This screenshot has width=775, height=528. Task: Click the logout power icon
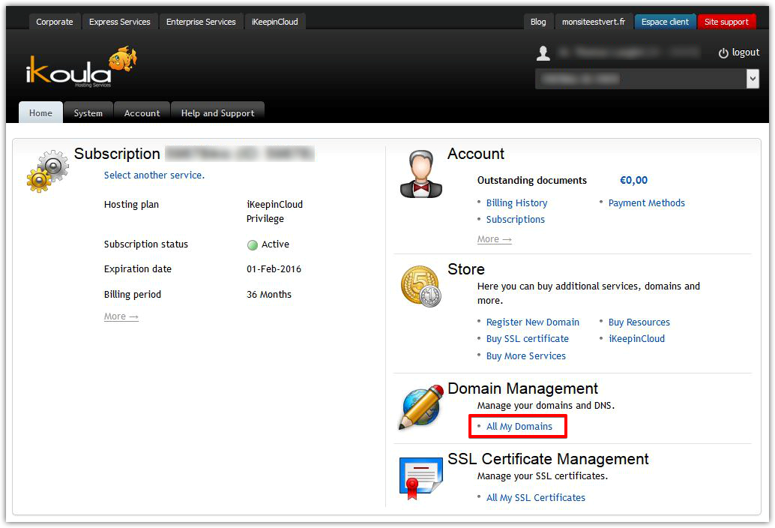point(723,53)
